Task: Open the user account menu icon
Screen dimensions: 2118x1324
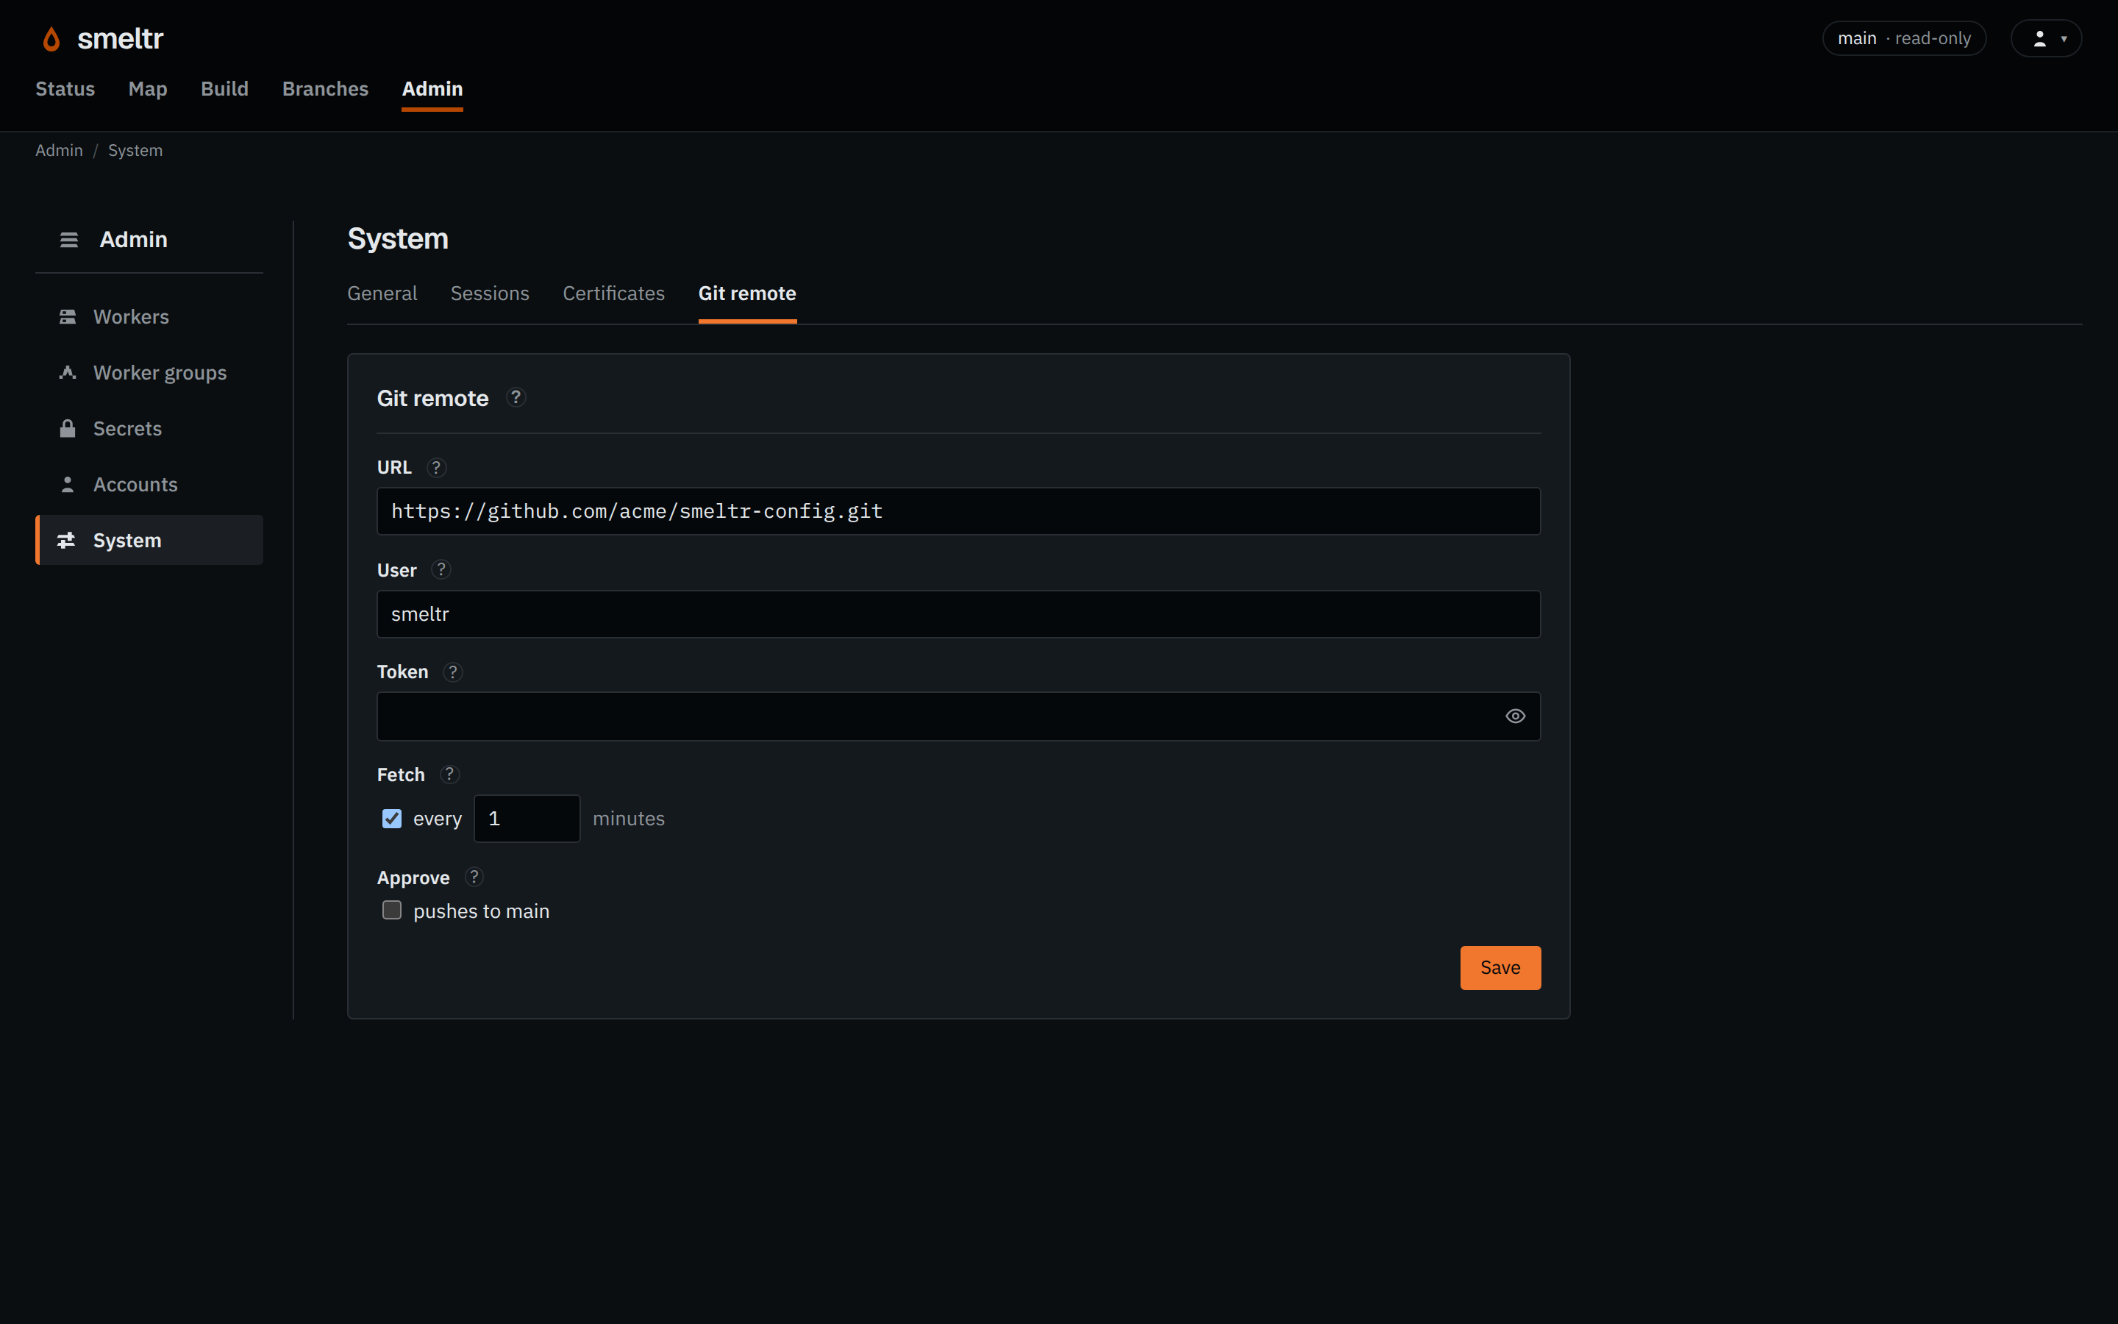Action: pos(2039,38)
